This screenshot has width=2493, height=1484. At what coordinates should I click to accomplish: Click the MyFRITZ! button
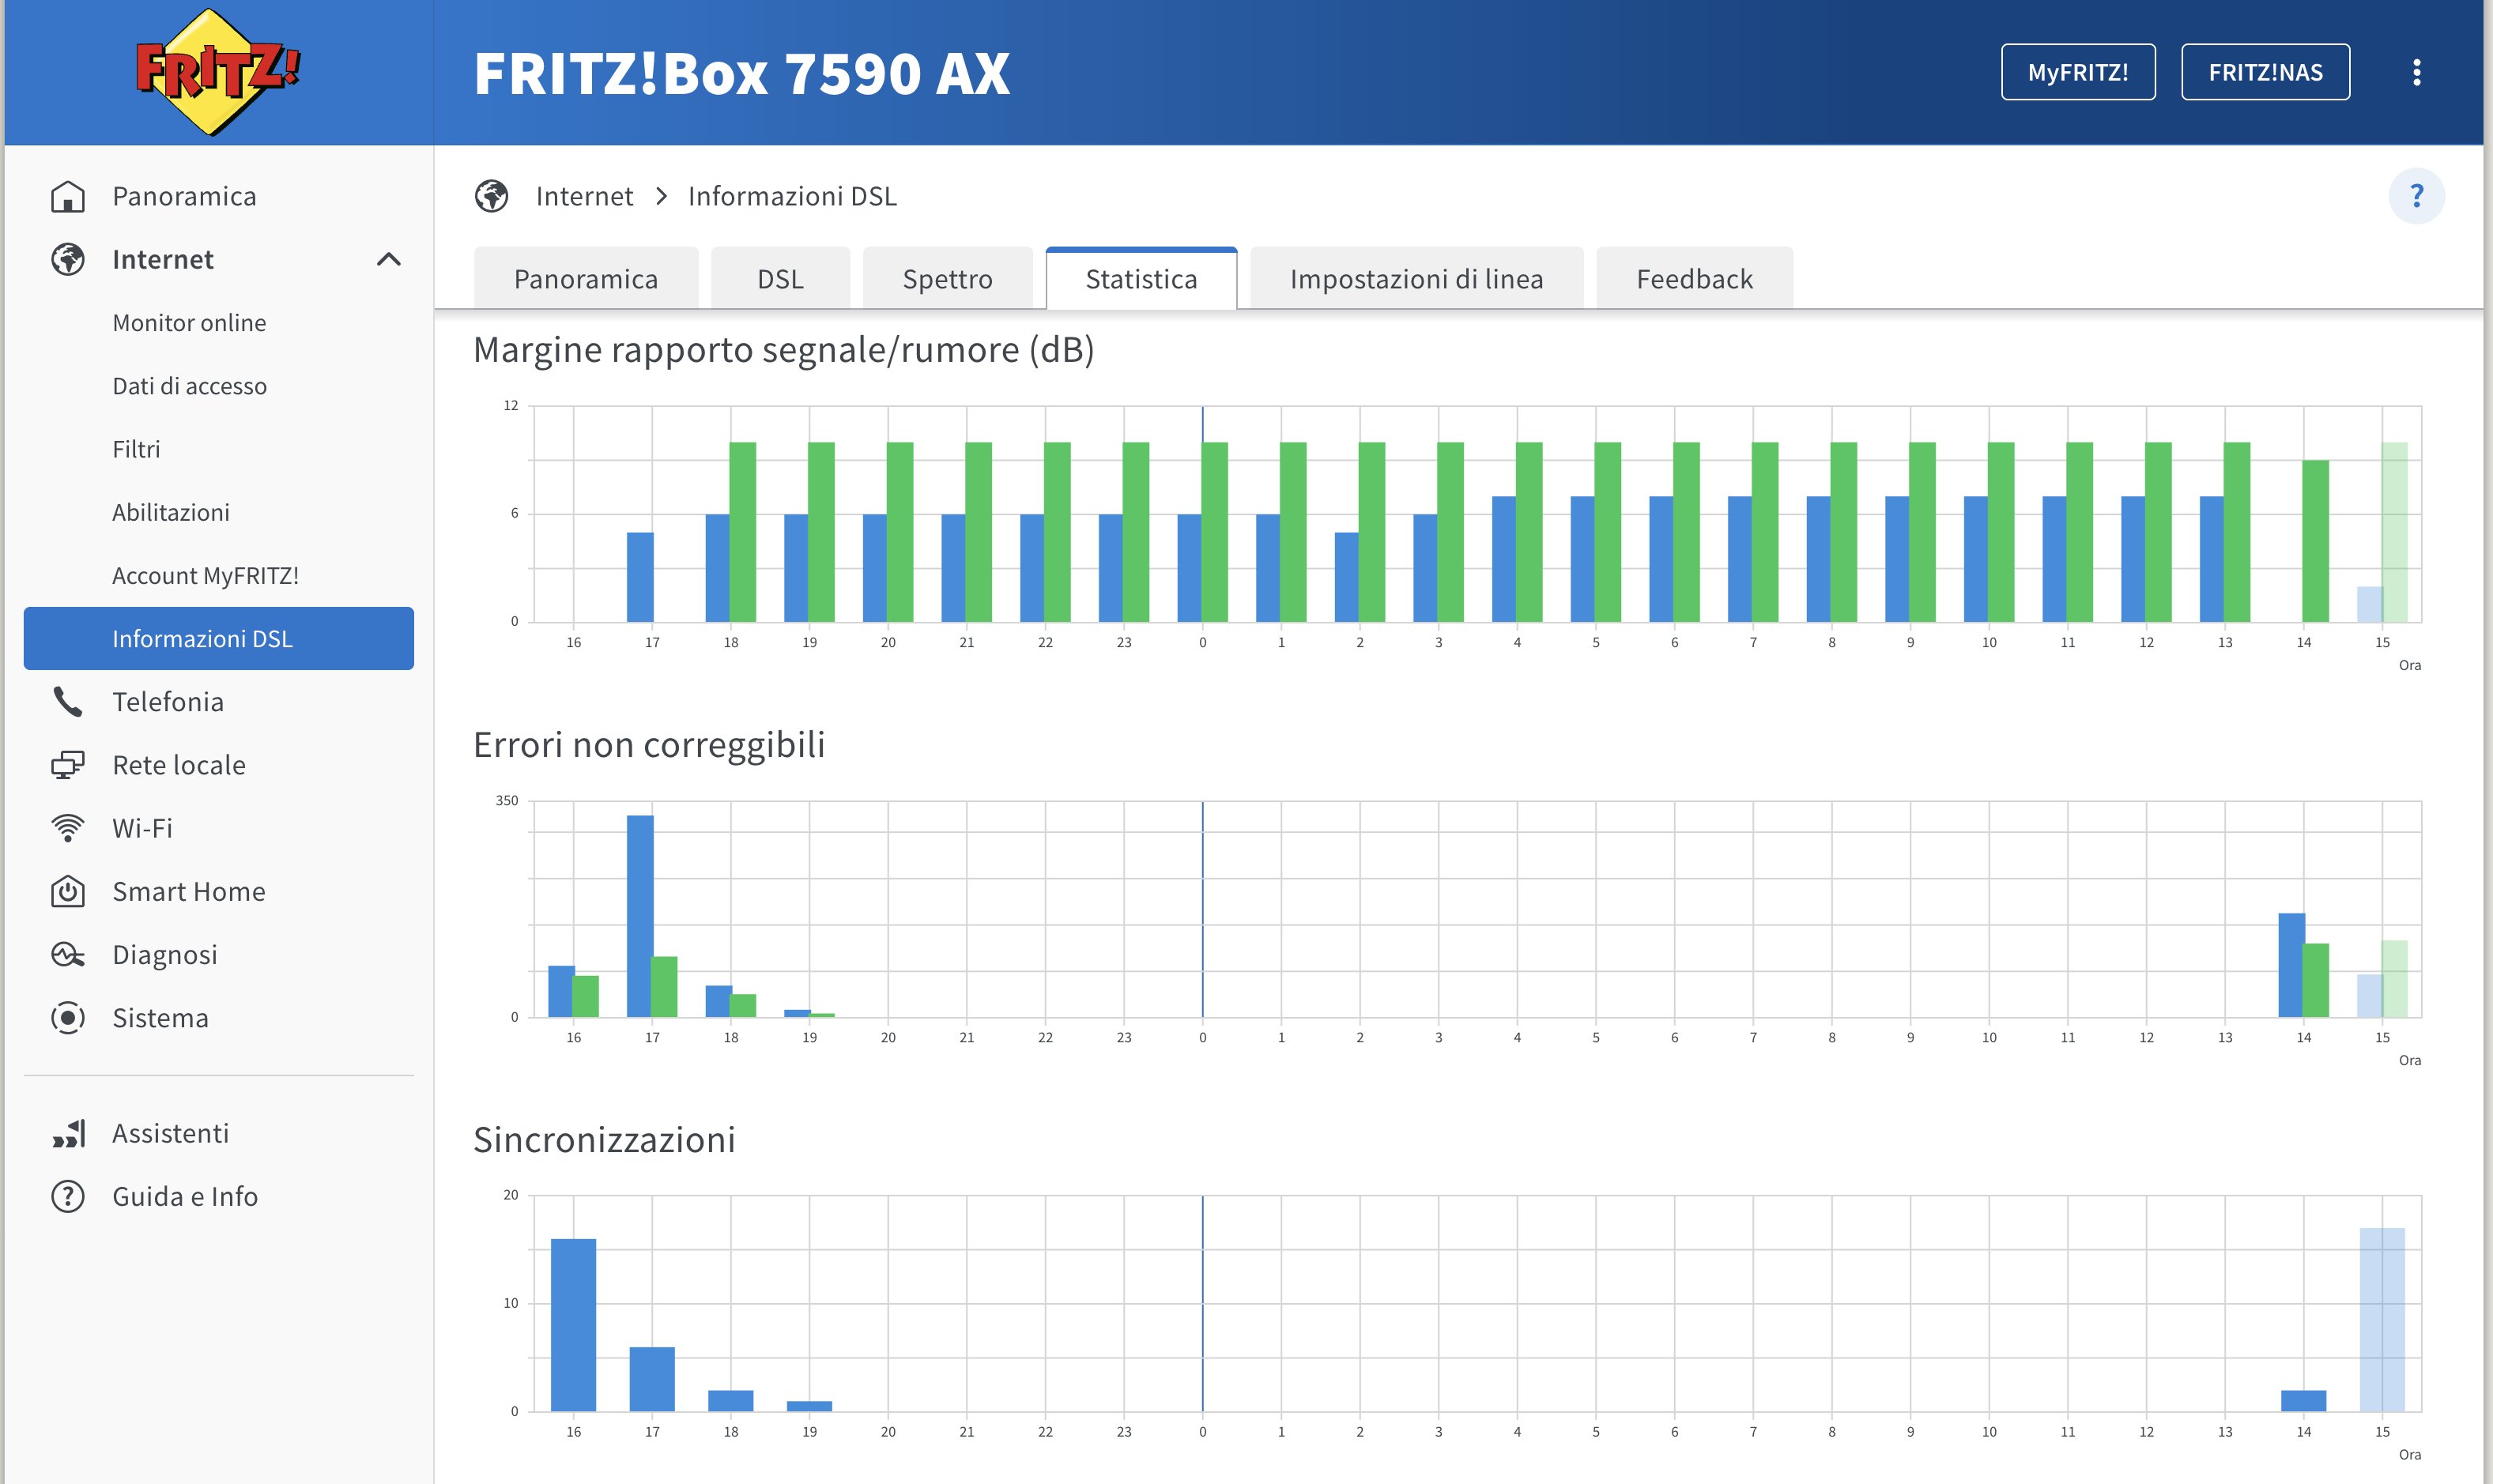click(x=2078, y=72)
